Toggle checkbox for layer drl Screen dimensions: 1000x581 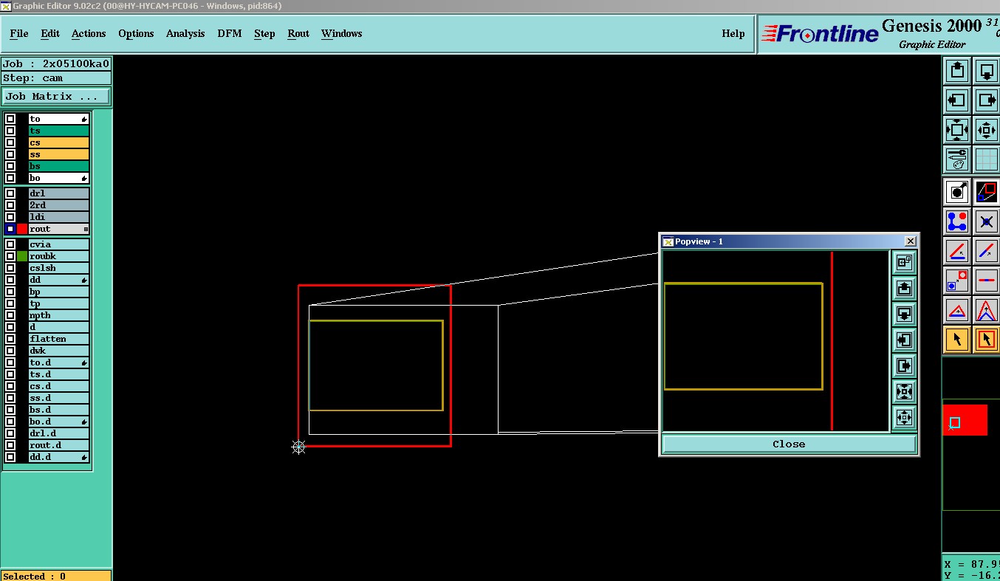10,193
